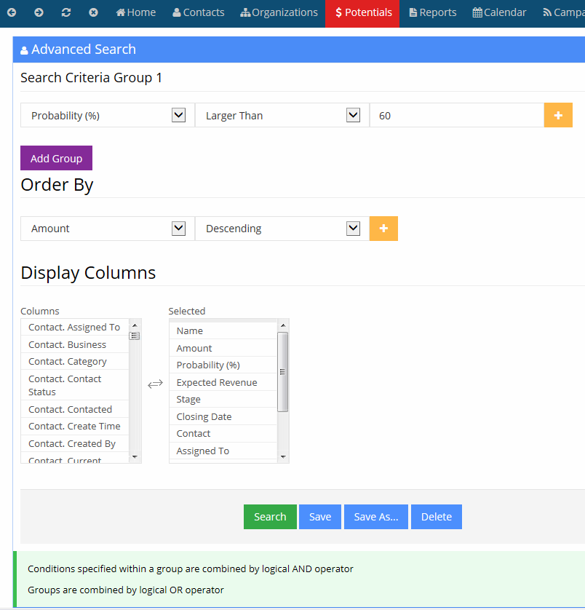
Task: Click the column transfer arrows between the lists
Action: pyautogui.click(x=155, y=383)
